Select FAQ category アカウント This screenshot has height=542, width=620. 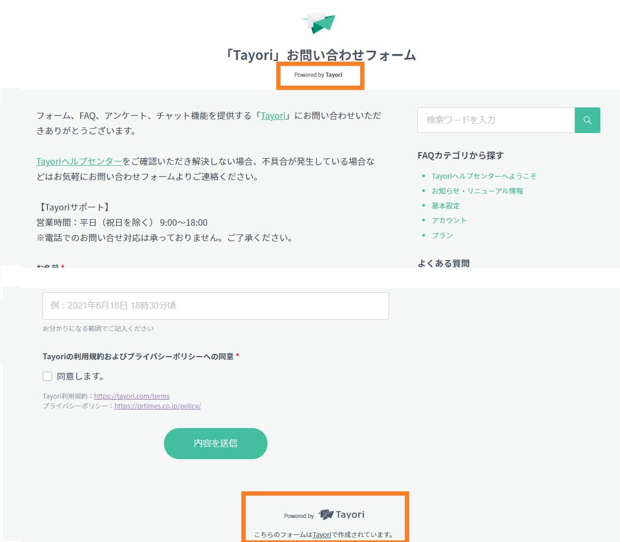449,220
